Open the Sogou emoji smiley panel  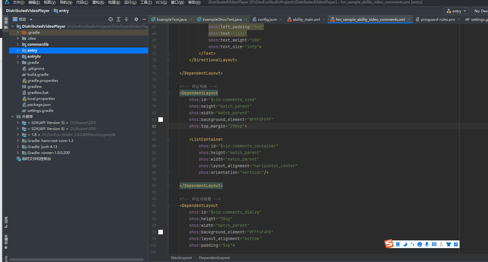(420, 244)
